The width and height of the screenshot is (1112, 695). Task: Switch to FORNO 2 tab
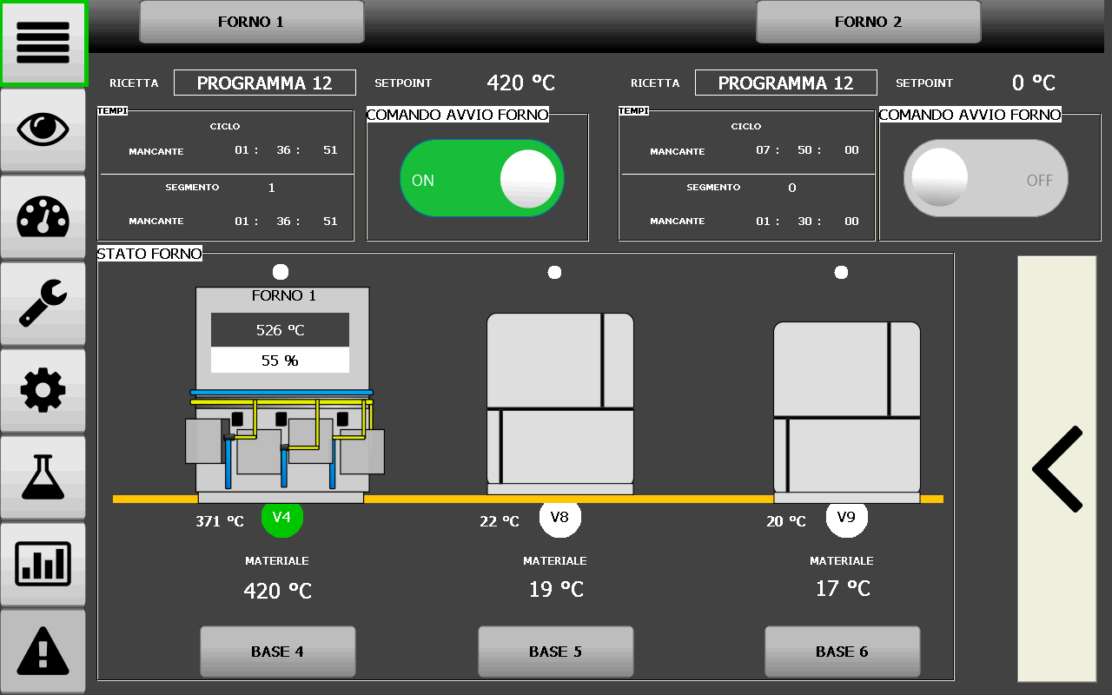[x=868, y=22]
